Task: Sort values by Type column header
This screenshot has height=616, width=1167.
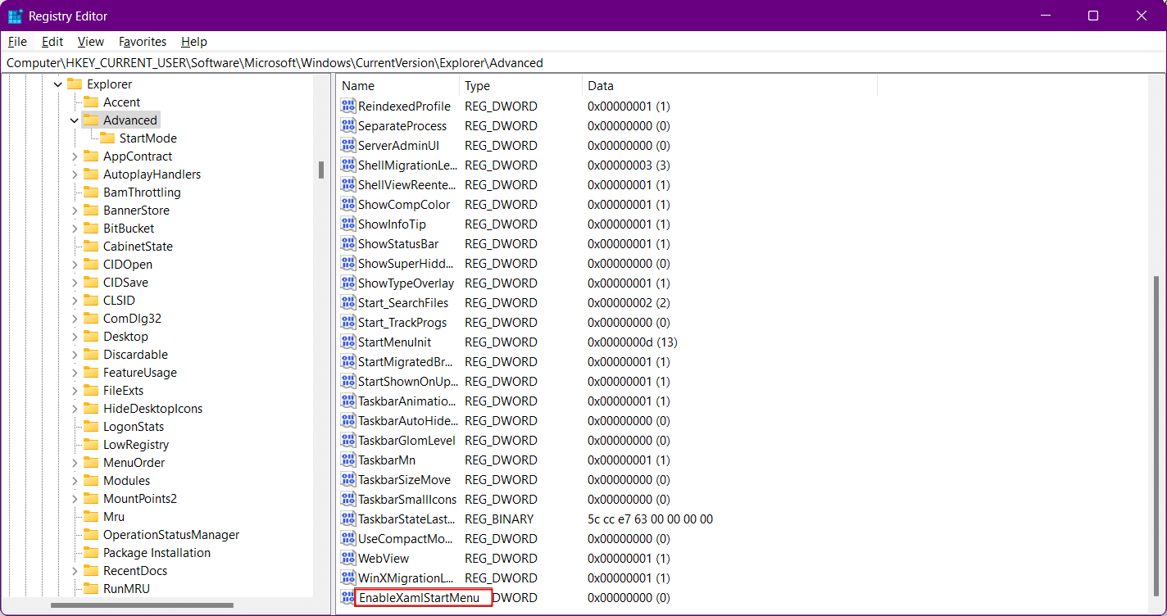Action: coord(520,86)
